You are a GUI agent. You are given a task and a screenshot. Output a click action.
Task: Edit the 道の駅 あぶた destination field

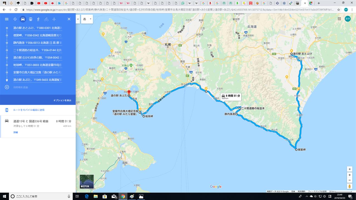(38, 80)
